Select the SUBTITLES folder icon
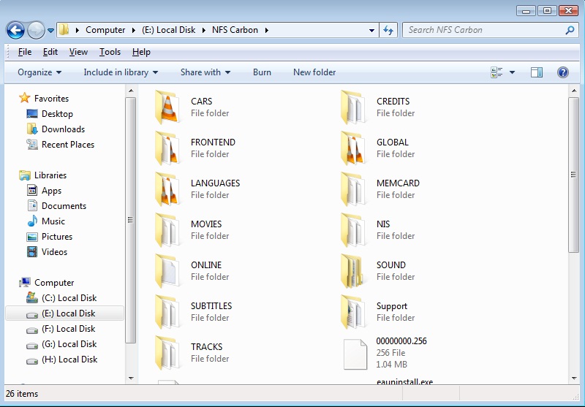 (167, 312)
